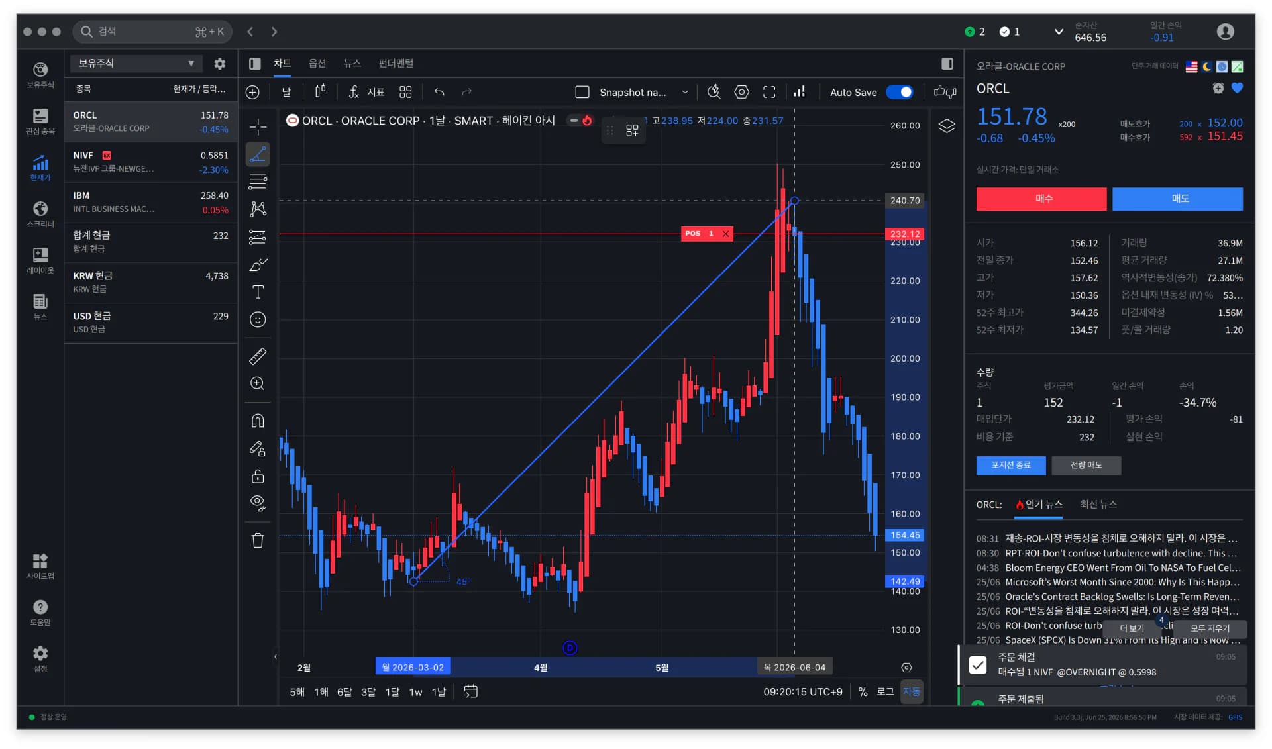Click the 더 보기 notifications button
Image resolution: width=1272 pixels, height=749 pixels.
click(x=1132, y=628)
